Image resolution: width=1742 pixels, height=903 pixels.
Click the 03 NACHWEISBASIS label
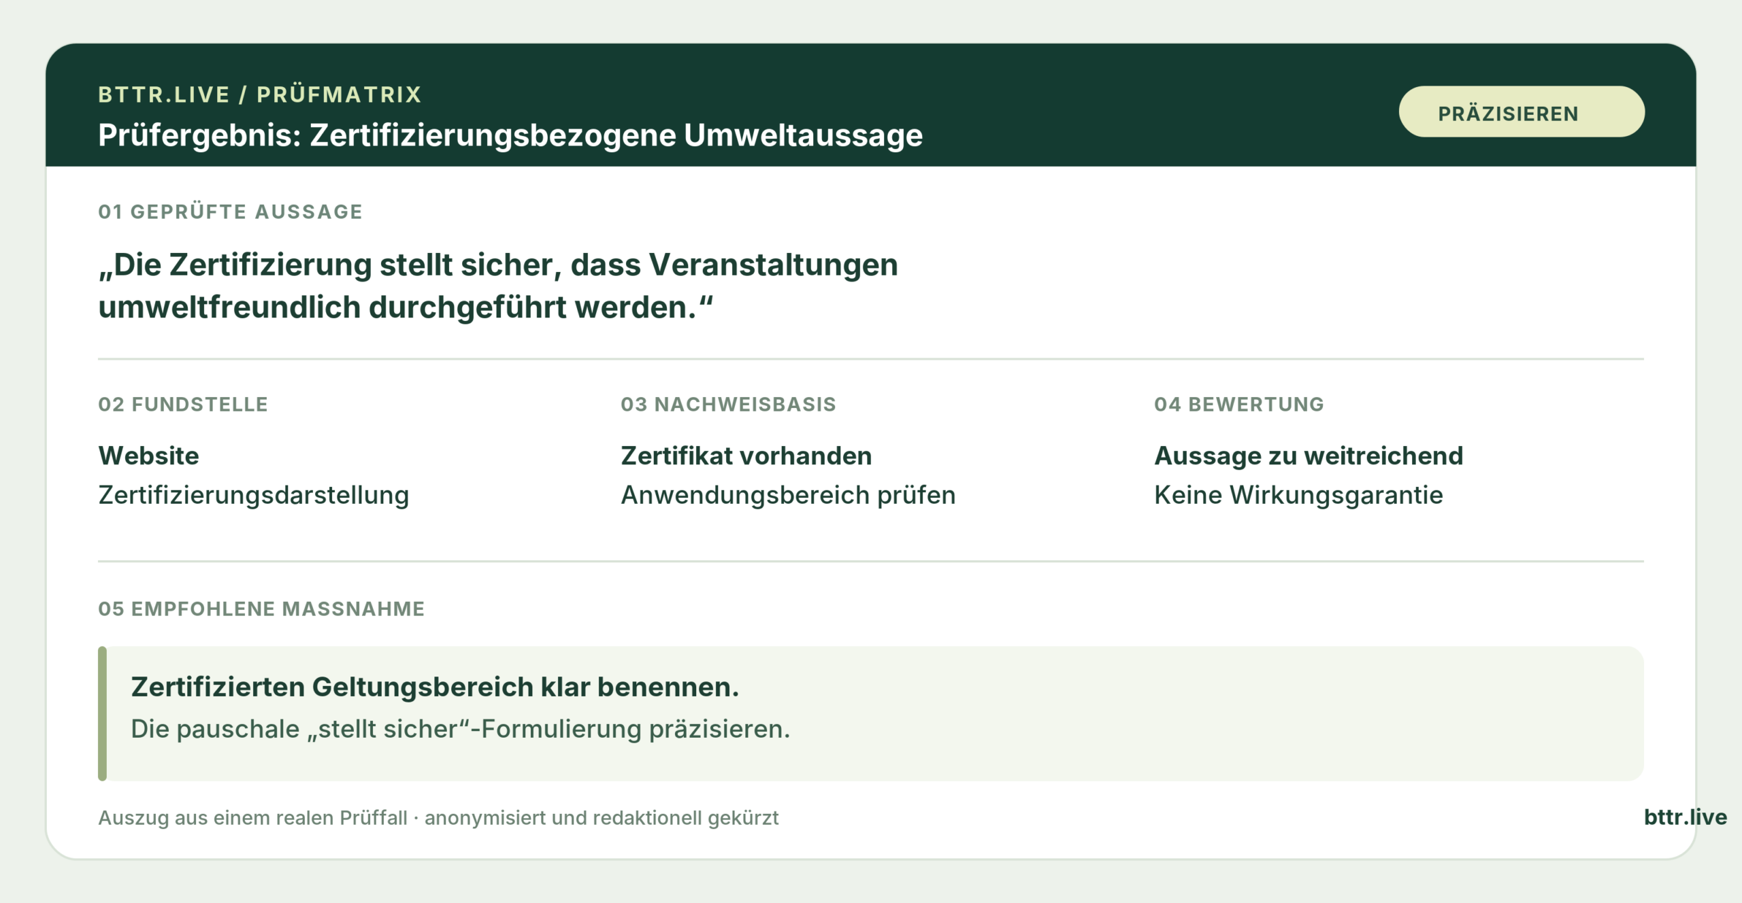[x=728, y=404]
